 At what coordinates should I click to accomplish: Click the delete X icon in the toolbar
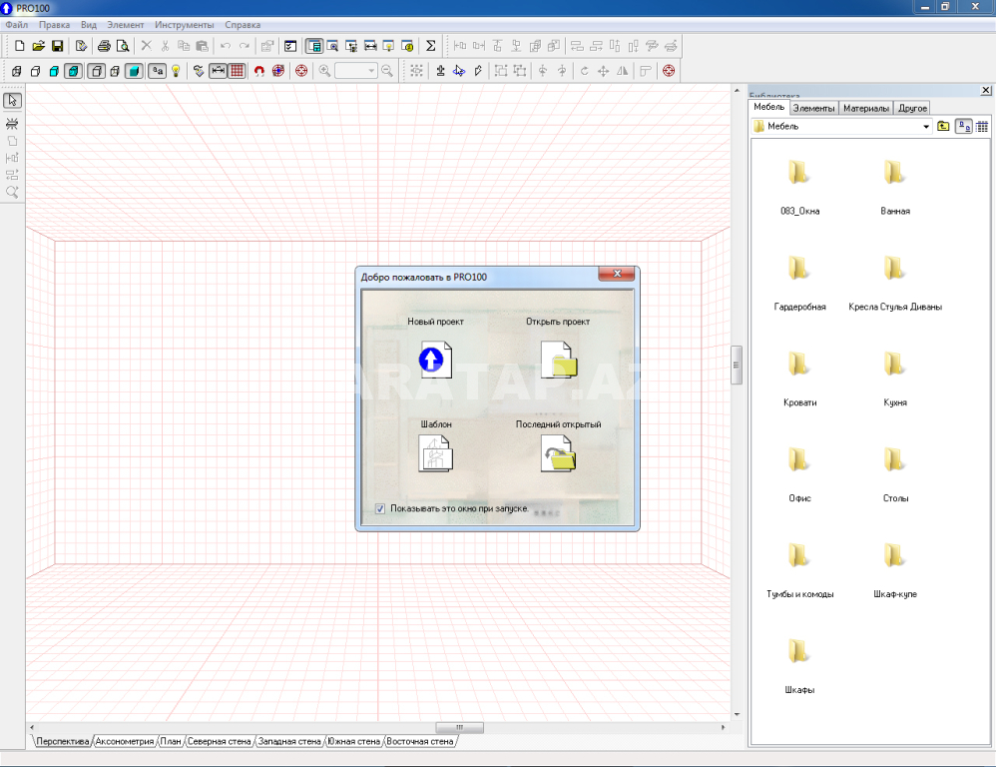(146, 46)
